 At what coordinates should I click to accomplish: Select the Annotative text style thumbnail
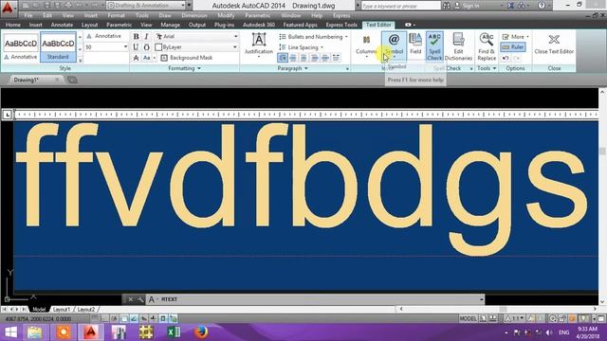(x=21, y=47)
